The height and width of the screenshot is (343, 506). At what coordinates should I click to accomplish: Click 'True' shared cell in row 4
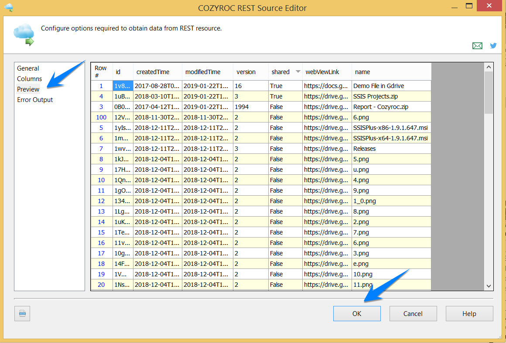285,96
